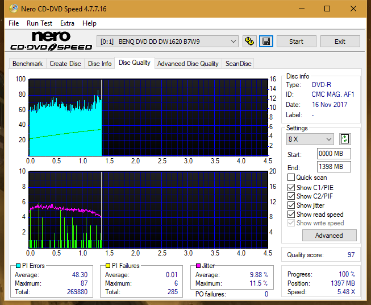Open the drive options icon with the wrench
Image resolution: width=371 pixels, height=305 pixels.
pos(249,42)
